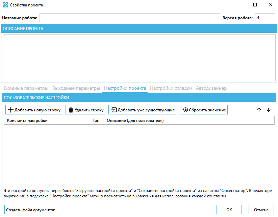Click inside the project description text area
Viewport: 278px width, 217px height.
139,58
